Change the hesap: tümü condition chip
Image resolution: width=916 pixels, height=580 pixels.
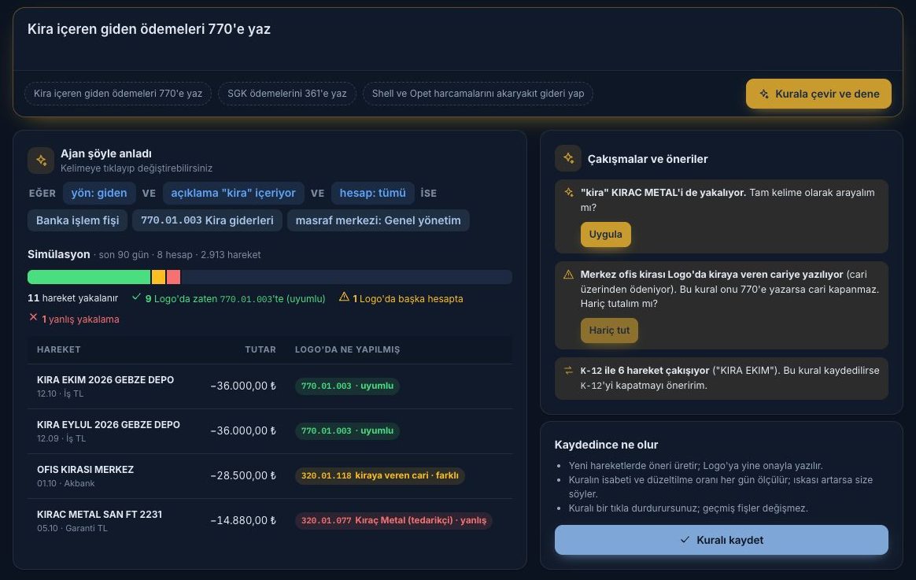click(373, 194)
